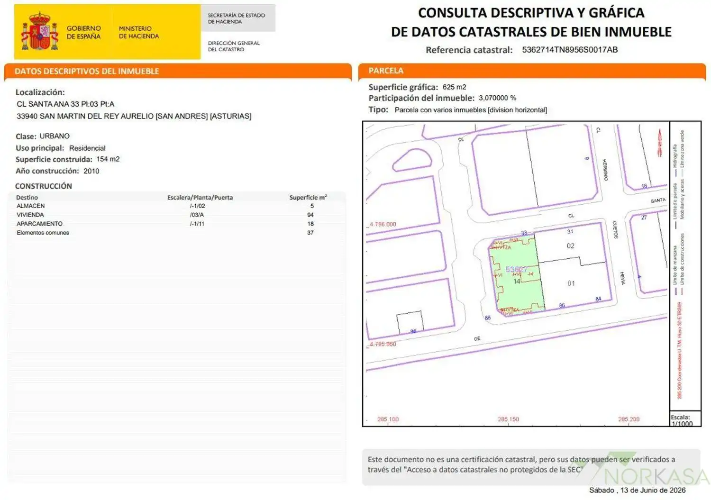Click the "Superficie m²" column header
The height and width of the screenshot is (500, 711).
[308, 197]
